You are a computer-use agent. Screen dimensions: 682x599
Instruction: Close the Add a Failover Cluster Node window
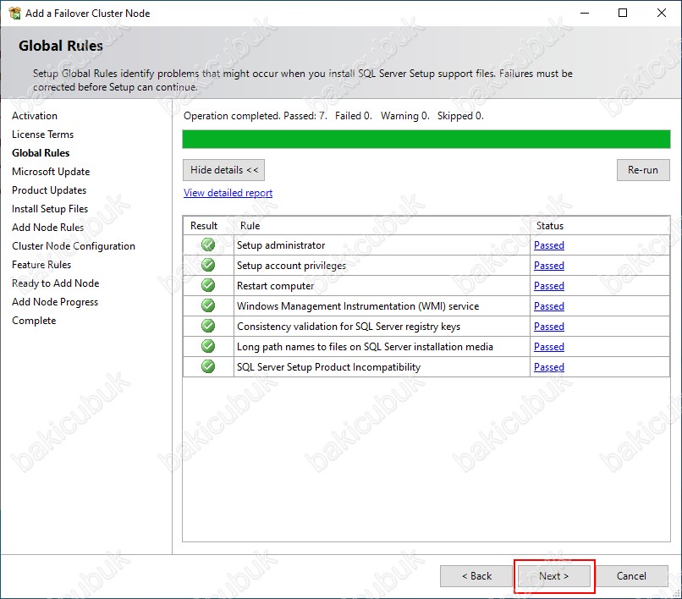pyautogui.click(x=662, y=13)
